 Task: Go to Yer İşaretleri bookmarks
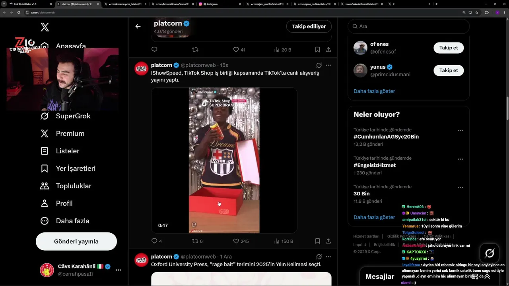pos(68,168)
